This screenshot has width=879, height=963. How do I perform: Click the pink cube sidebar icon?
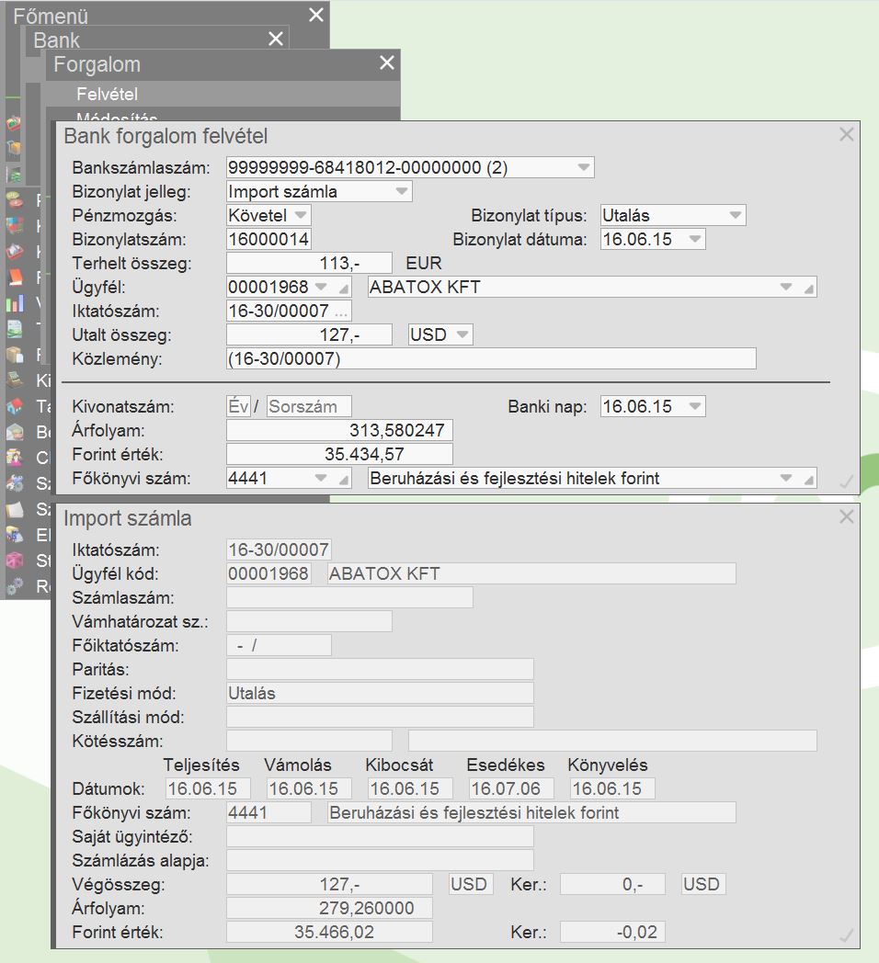(x=14, y=561)
